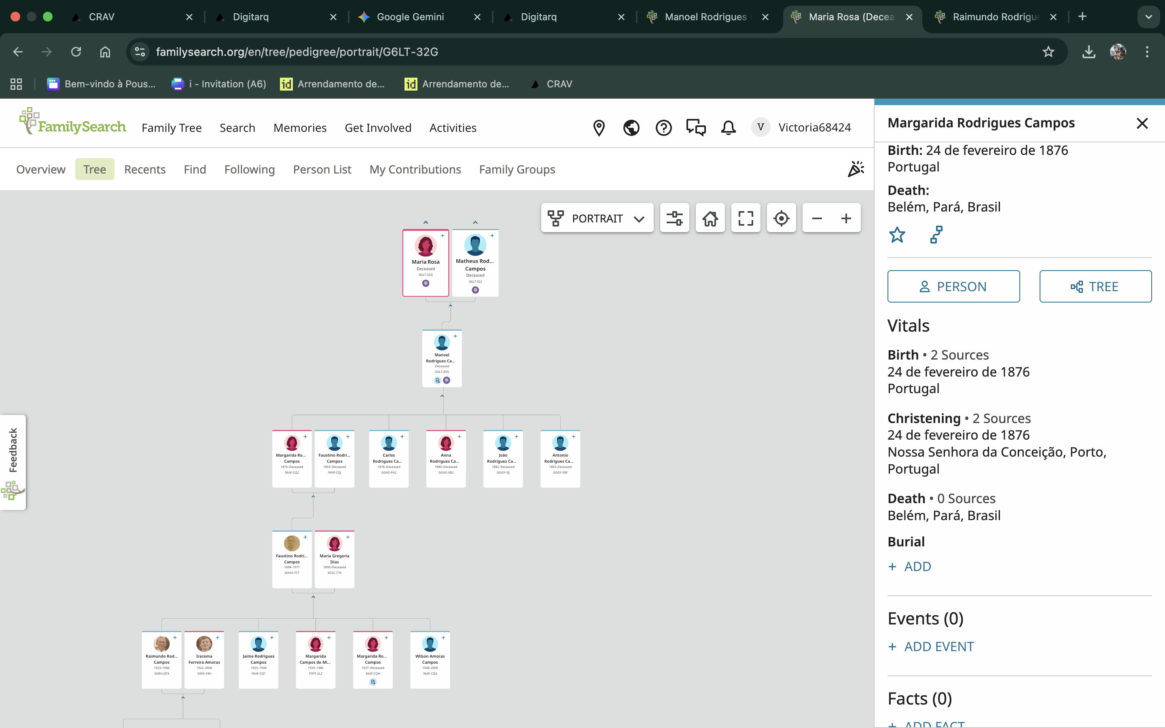Zoom out the pedigree with minus button
Screen dimensions: 1165x728
pos(817,218)
